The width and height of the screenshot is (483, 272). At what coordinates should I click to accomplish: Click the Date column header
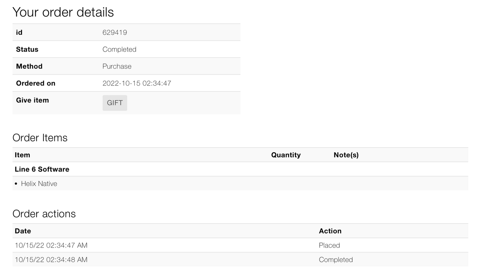click(x=23, y=231)
